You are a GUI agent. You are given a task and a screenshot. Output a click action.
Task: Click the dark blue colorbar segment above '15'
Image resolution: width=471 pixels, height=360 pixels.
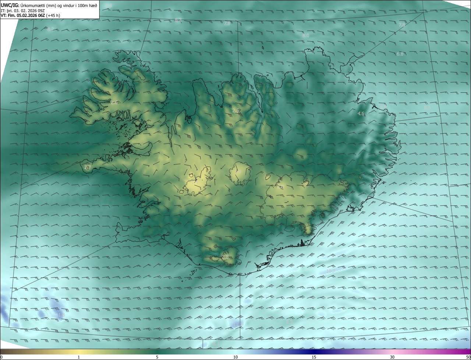pos(314,352)
